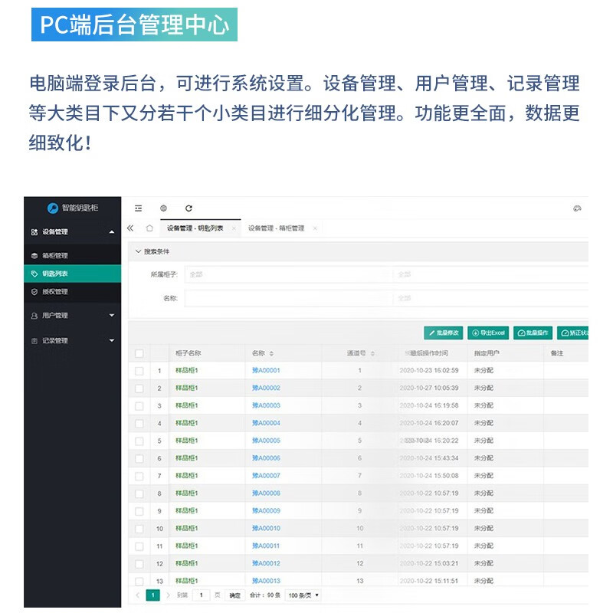
Task: Click the 导出Excel button
Action: pos(487,333)
